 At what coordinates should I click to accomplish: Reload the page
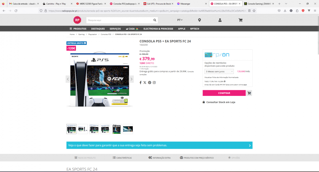[x=16, y=11]
